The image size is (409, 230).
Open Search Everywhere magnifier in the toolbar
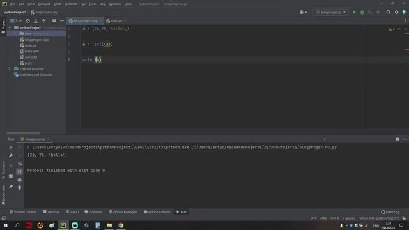click(389, 12)
